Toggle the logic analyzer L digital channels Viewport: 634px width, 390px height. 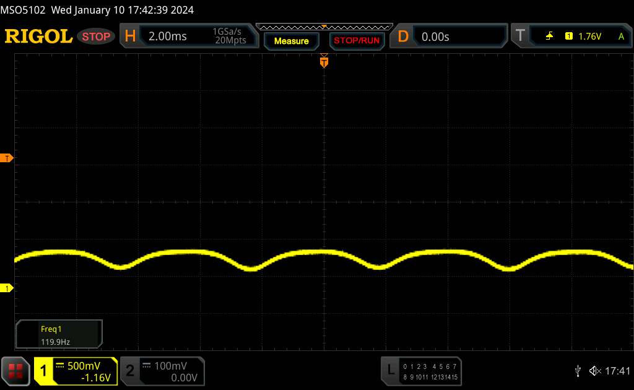point(421,371)
